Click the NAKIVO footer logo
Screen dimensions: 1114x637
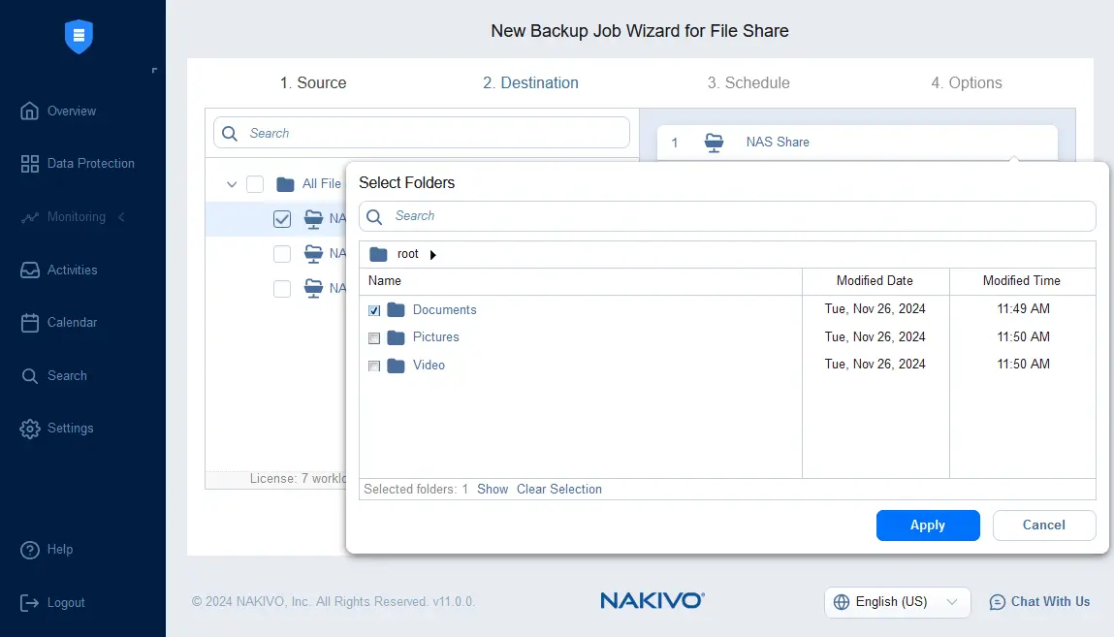click(652, 601)
